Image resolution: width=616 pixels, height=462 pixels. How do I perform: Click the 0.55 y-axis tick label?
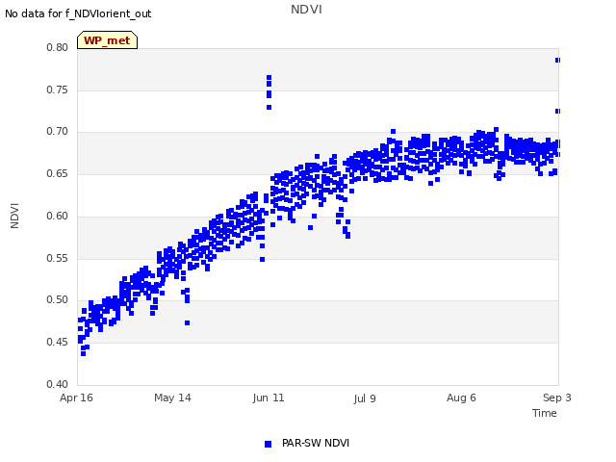58,259
